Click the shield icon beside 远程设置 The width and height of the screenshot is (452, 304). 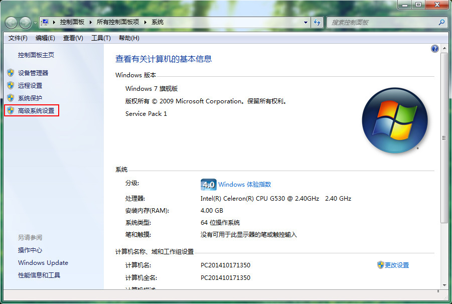tap(11, 85)
